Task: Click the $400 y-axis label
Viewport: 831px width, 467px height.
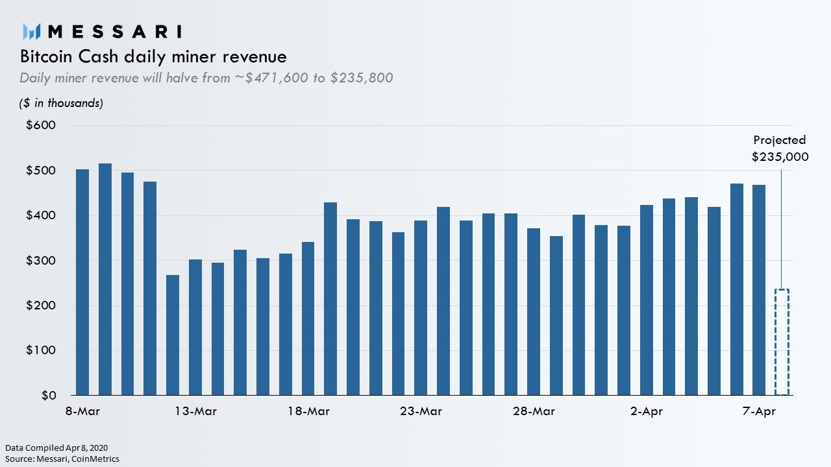Action: (x=41, y=215)
